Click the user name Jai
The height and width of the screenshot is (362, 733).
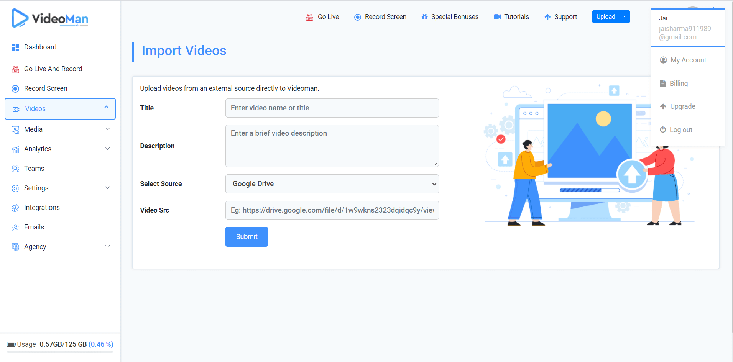coord(663,18)
